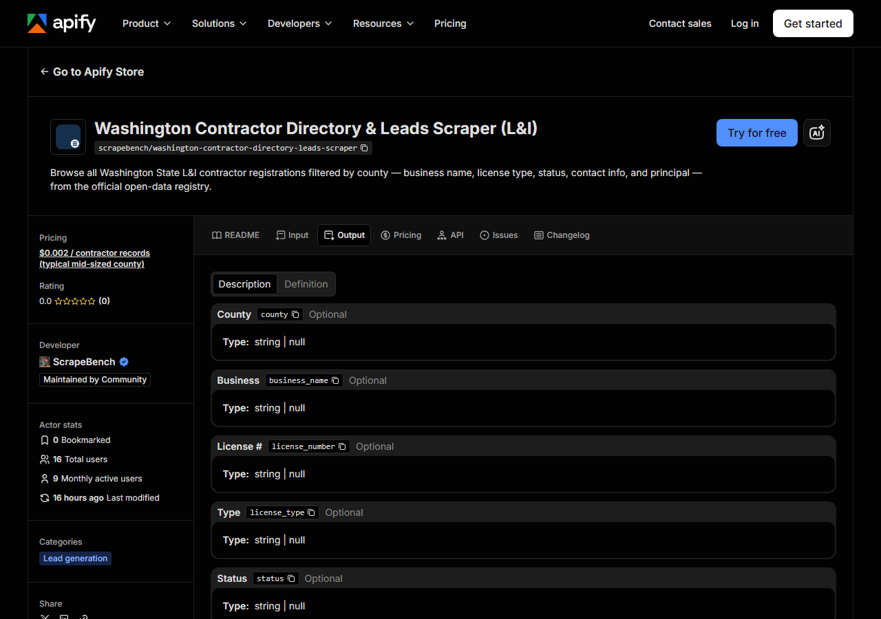Viewport: 881px width, 619px height.
Task: Open Pricing in the top navigation
Action: point(450,23)
